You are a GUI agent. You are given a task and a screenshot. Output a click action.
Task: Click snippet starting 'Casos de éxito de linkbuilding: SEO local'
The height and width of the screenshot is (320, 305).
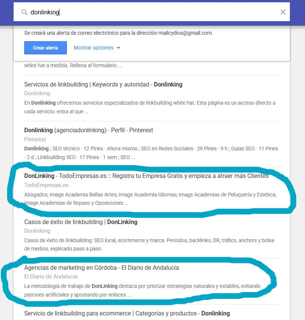[149, 244]
